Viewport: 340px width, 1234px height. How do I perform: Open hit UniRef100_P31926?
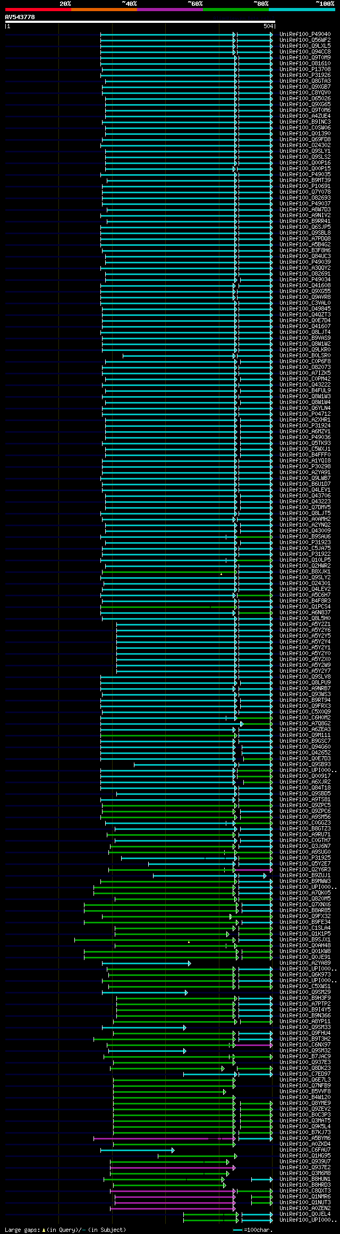(305, 75)
